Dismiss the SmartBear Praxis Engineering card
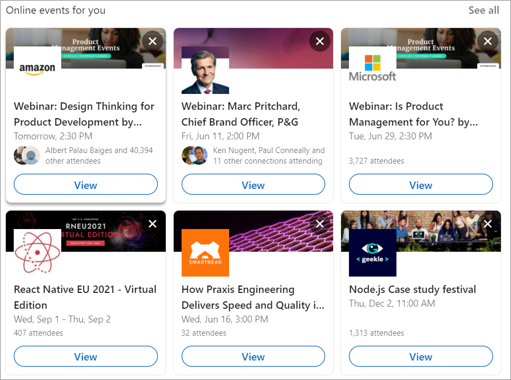The height and width of the screenshot is (380, 511). click(x=320, y=224)
